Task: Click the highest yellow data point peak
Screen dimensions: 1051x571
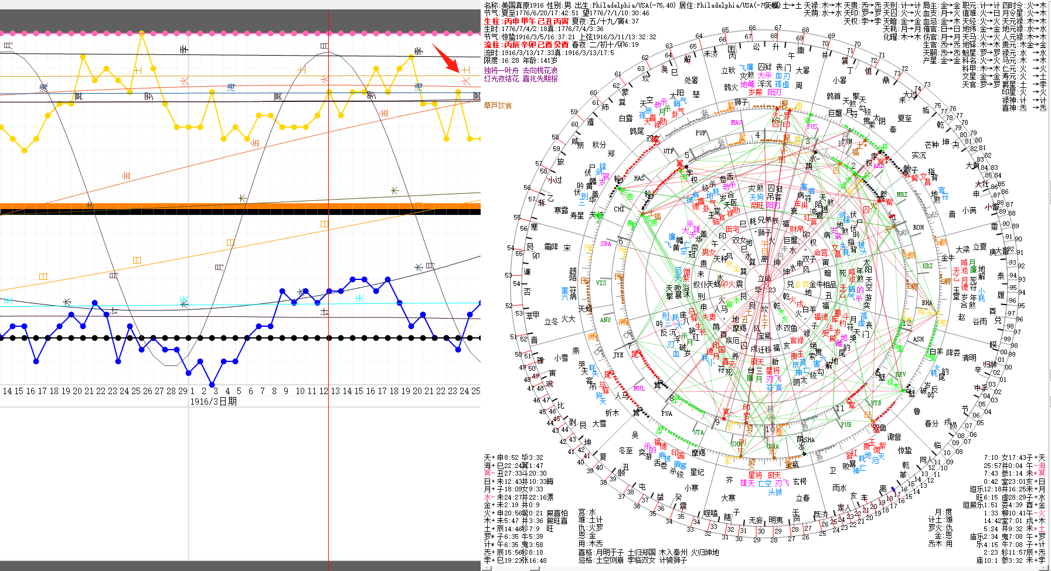Action: (x=141, y=33)
